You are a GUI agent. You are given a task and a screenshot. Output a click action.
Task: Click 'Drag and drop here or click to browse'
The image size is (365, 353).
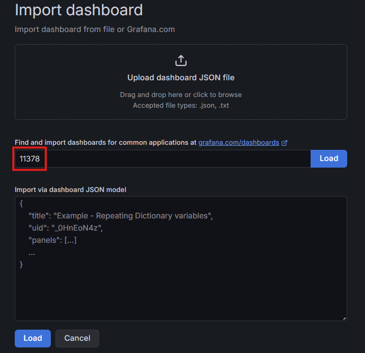181,94
